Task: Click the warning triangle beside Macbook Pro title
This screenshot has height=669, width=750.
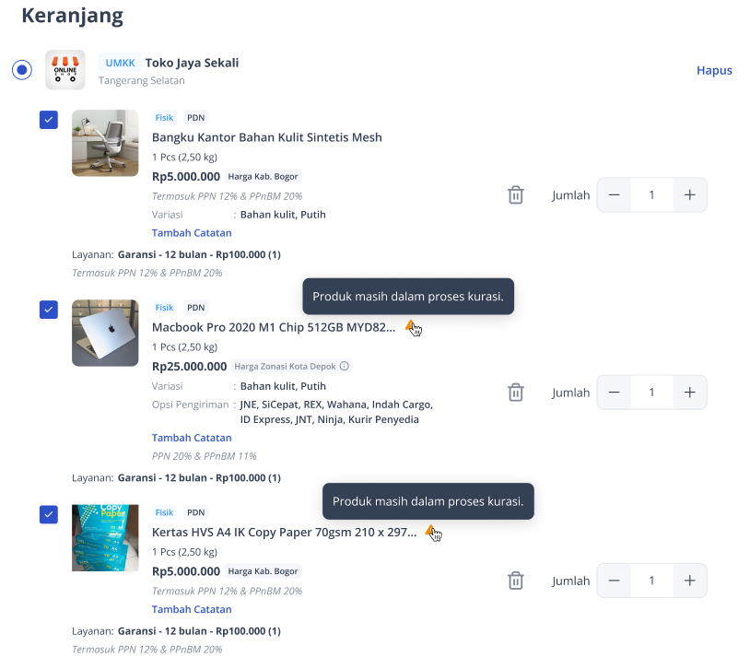Action: pos(411,326)
